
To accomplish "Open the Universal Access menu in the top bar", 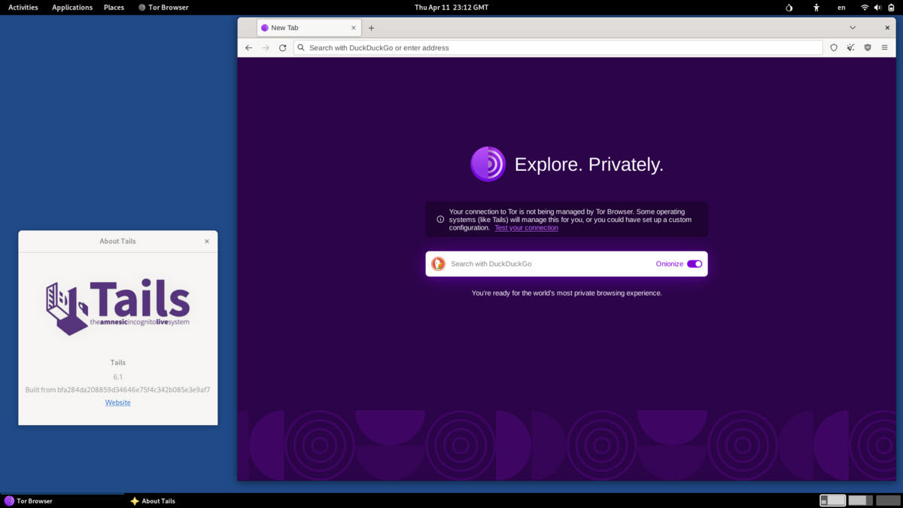I will (x=816, y=7).
